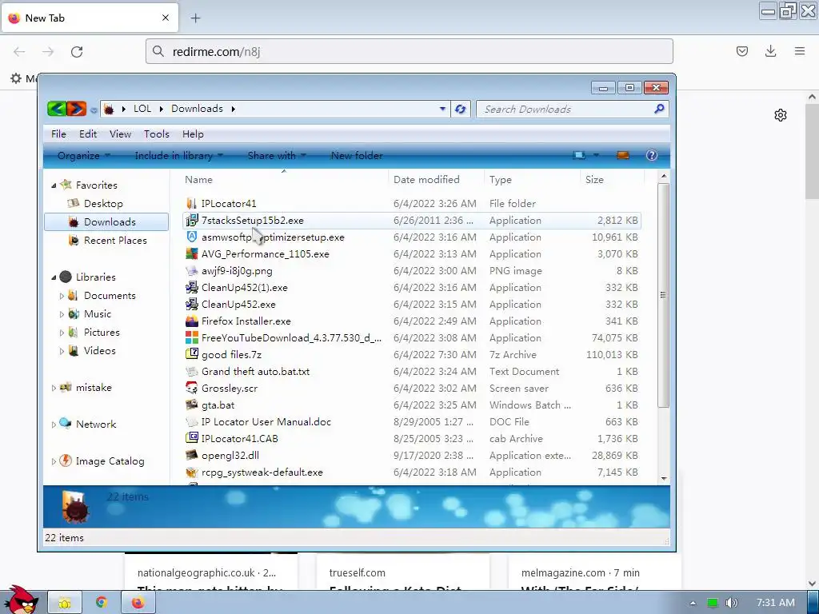The height and width of the screenshot is (614, 819).
Task: Select IPLocator41.CAB archive icon
Action: coord(192,438)
